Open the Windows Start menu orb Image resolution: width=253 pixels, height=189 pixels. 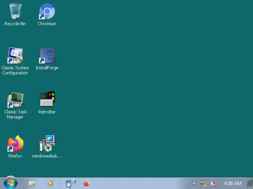11,183
